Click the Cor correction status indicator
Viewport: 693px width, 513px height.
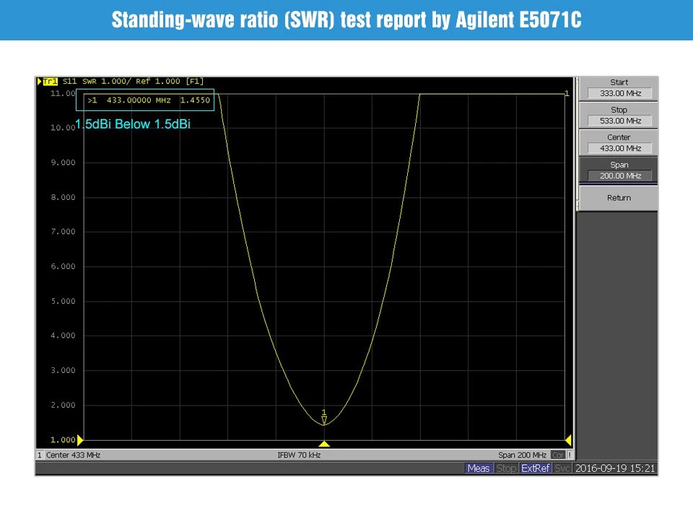pyautogui.click(x=557, y=455)
